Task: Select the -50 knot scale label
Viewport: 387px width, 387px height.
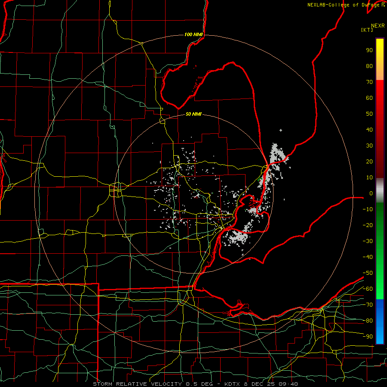Action: click(368, 273)
